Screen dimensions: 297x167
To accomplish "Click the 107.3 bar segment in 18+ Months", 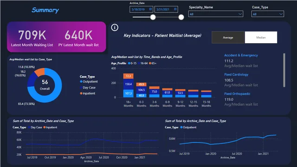I will [128, 93].
